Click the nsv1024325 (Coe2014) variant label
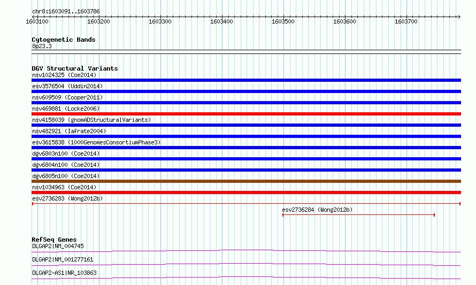This screenshot has width=476, height=285. pos(64,75)
